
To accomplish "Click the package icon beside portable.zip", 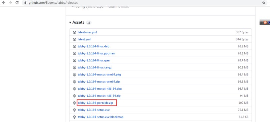I will (x=74, y=103).
